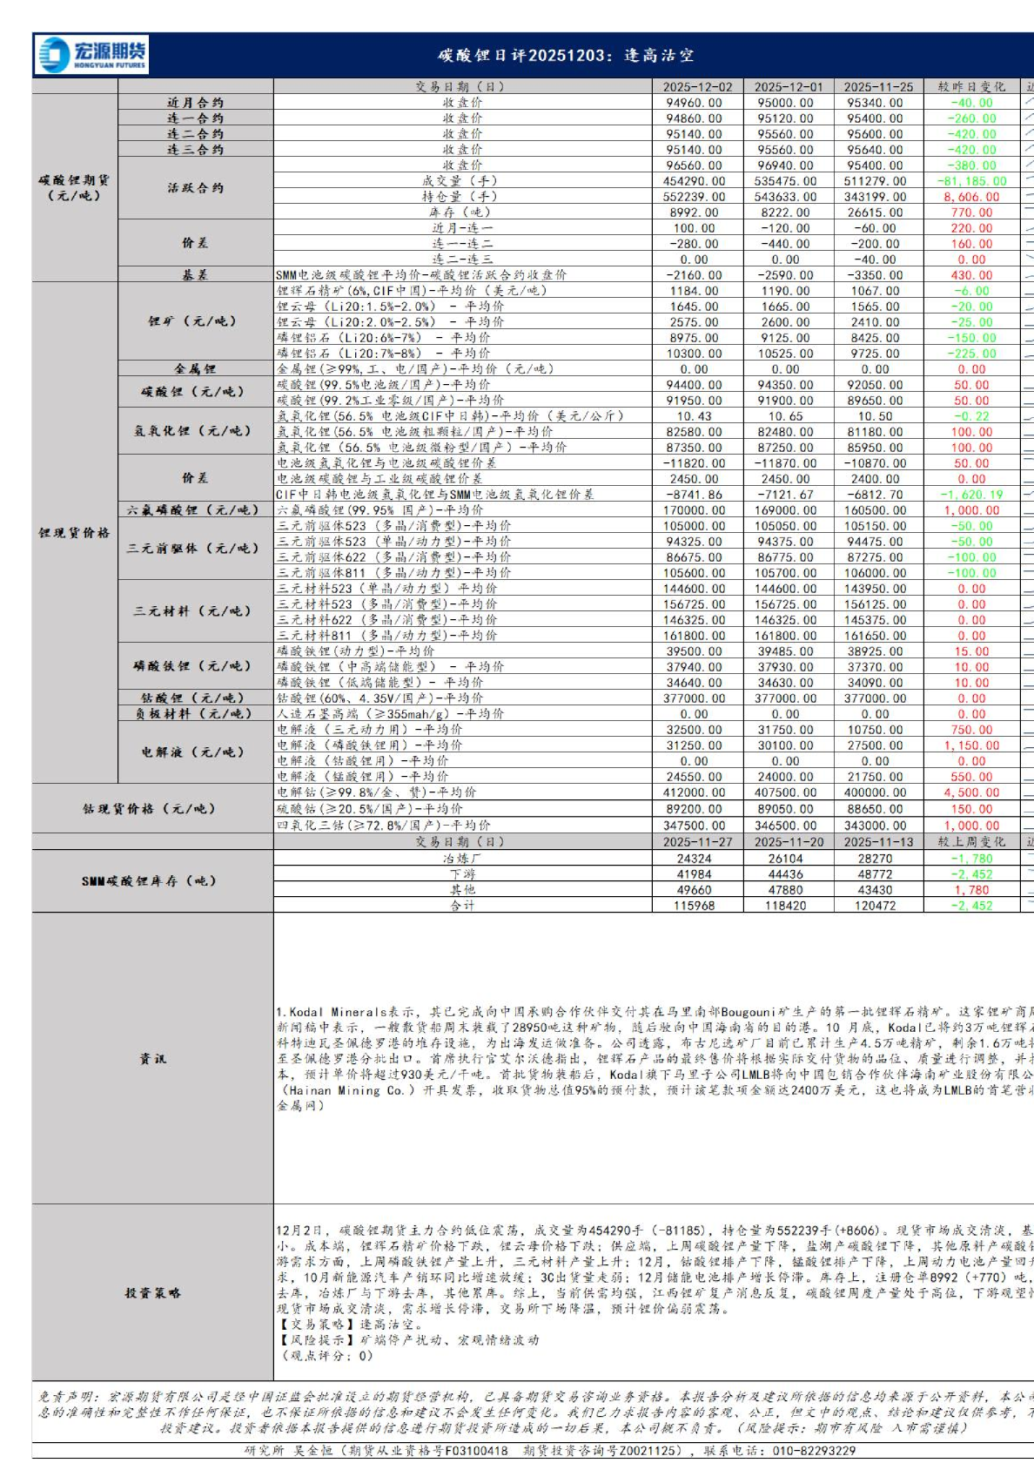Select the -81,185.00 volume change cell
The image size is (1034, 1463).
tap(971, 181)
